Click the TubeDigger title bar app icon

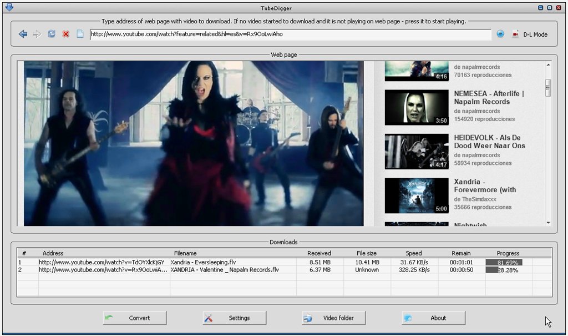coord(9,7)
